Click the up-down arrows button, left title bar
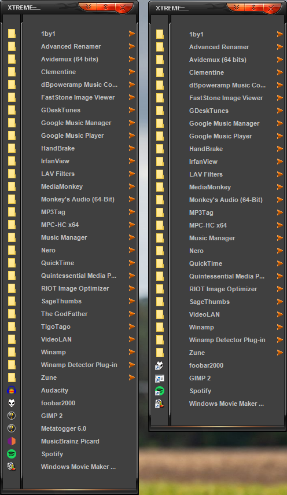This screenshot has height=495, width=287. pos(105,7)
